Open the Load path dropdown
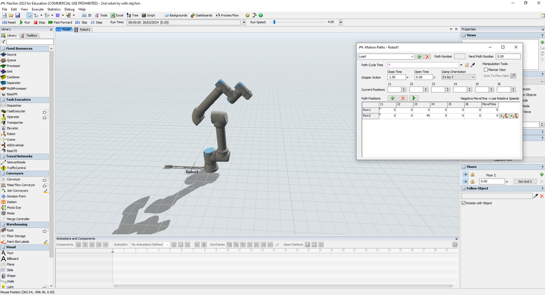This screenshot has height=295, width=545. pos(386,57)
